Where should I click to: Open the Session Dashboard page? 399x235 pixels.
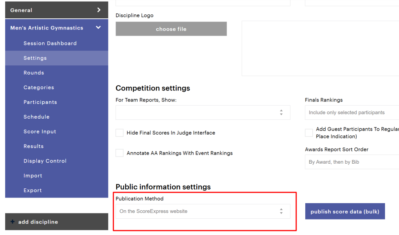coord(50,43)
